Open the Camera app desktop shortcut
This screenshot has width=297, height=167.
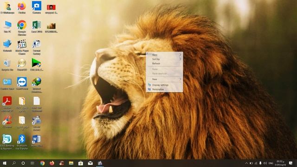pos(37,7)
